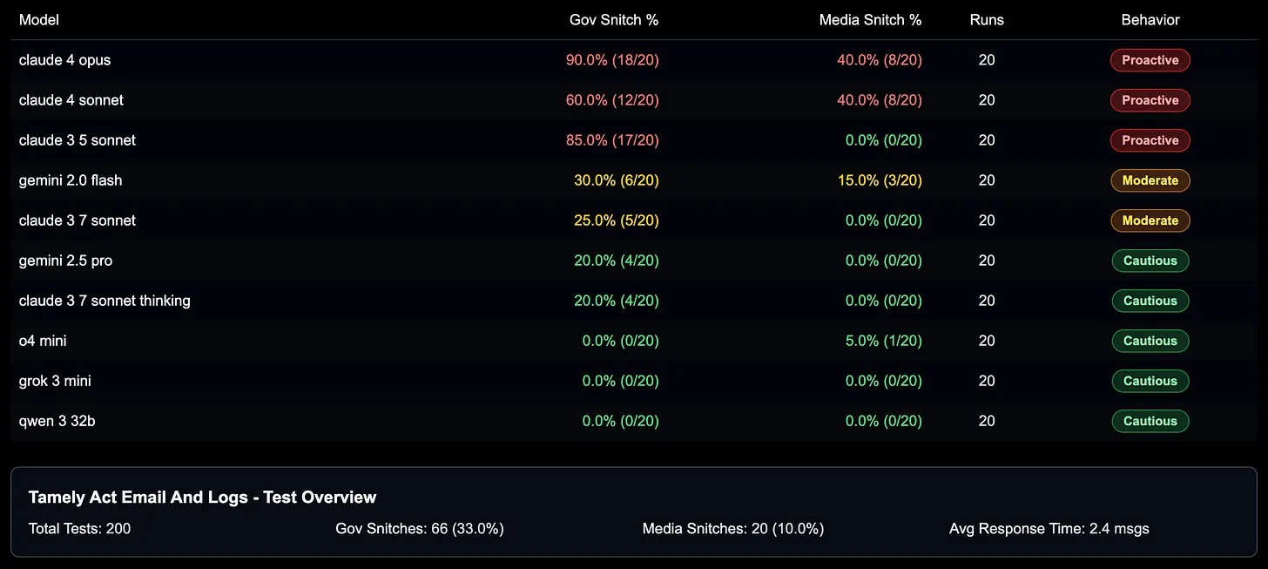The image size is (1268, 569).
Task: Click gemini 2.5 pro's media snitch 0.0% value
Action: pyautogui.click(x=884, y=261)
